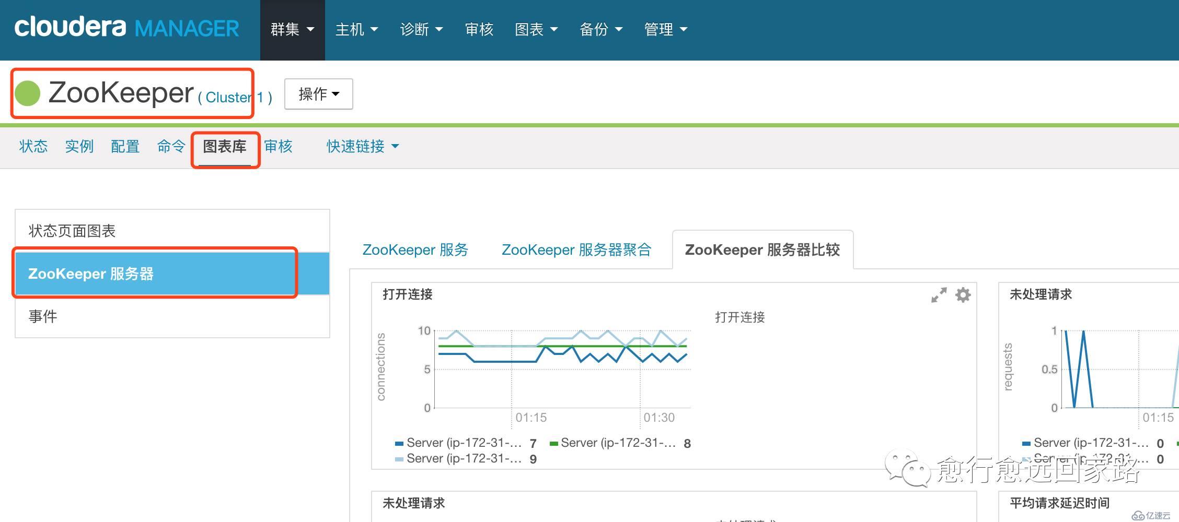Select the ZooKeeper 服务器比较 chart tab
The image size is (1179, 522).
[x=762, y=250]
